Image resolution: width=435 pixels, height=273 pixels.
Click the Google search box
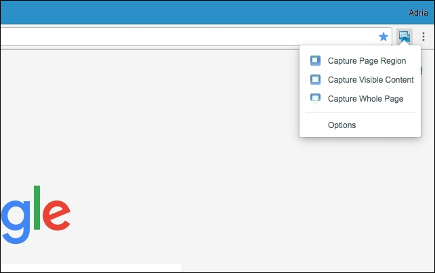click(x=88, y=268)
